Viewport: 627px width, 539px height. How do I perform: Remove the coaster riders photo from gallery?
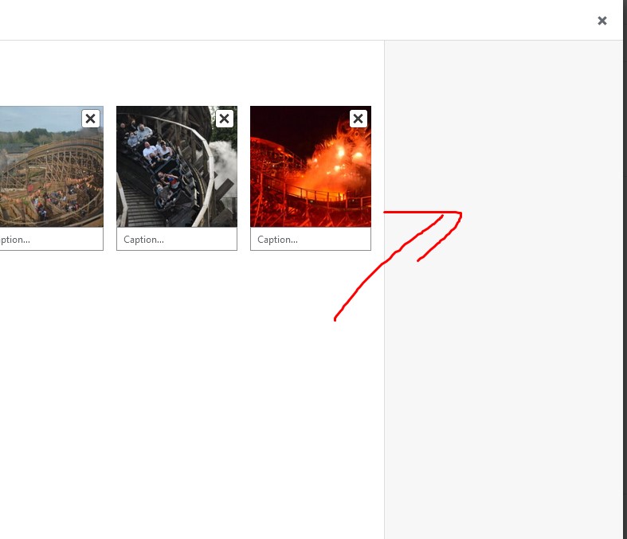click(225, 119)
